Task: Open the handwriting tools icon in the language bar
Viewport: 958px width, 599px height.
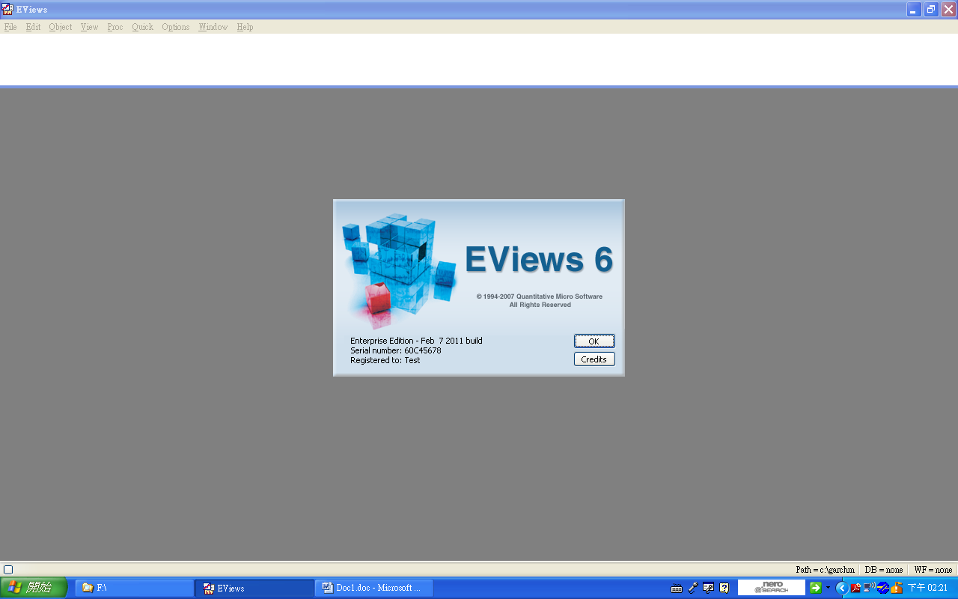Action: click(708, 588)
